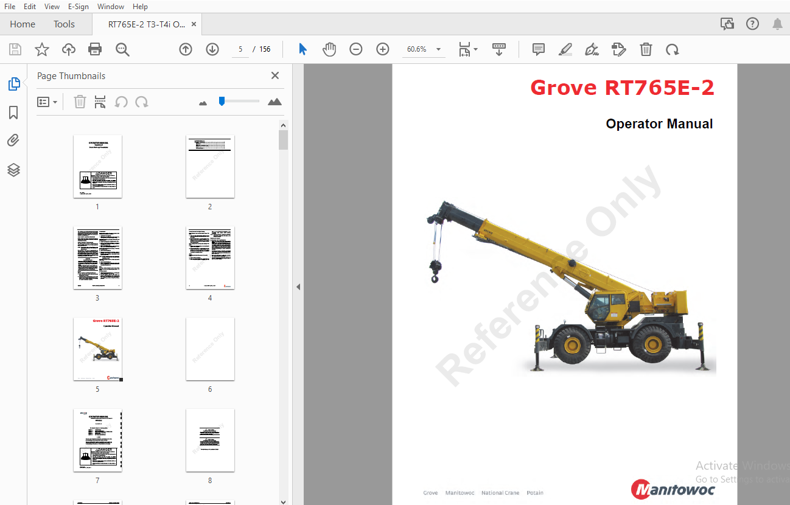
Task: Click the page number input field
Action: pyautogui.click(x=240, y=49)
